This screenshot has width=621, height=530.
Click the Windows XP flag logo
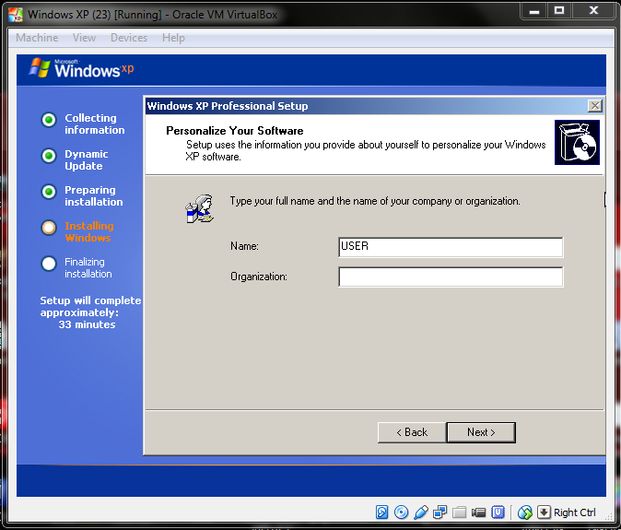(x=40, y=67)
